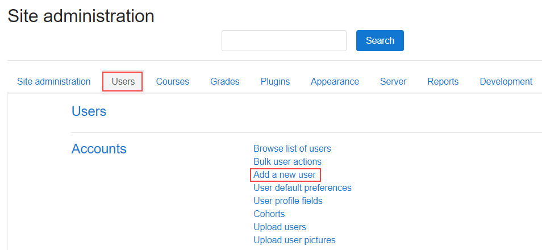The width and height of the screenshot is (542, 250).
Task: Select the Users tab
Action: click(x=123, y=82)
